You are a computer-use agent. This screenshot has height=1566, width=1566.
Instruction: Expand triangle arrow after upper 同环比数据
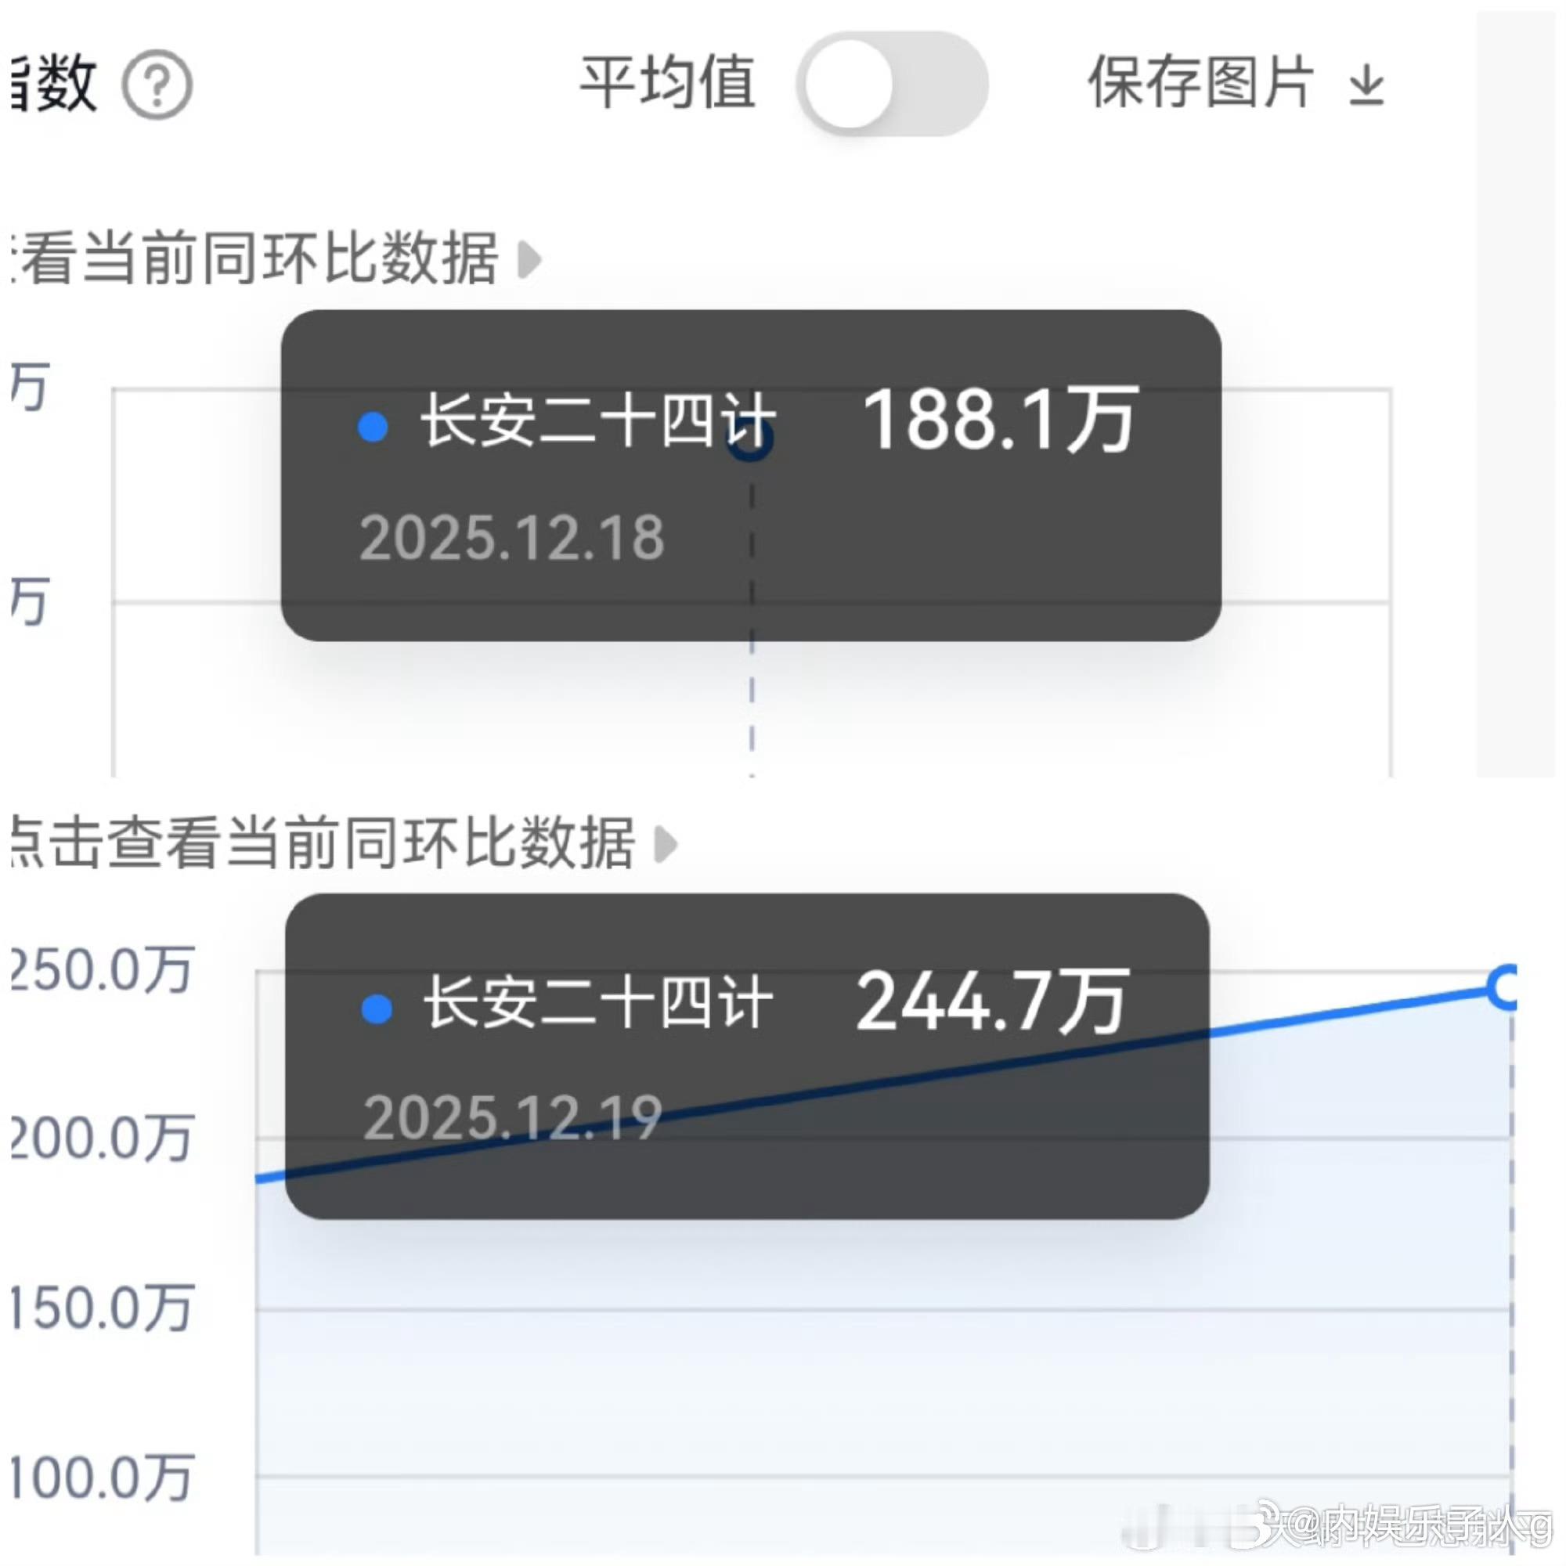529,259
